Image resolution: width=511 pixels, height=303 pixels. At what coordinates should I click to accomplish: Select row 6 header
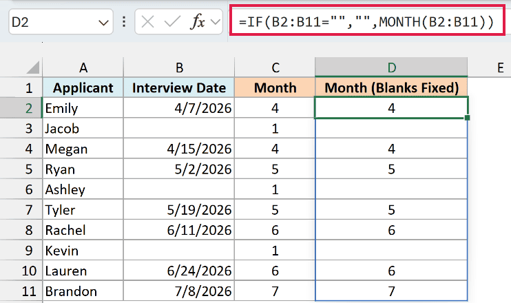pyautogui.click(x=21, y=189)
